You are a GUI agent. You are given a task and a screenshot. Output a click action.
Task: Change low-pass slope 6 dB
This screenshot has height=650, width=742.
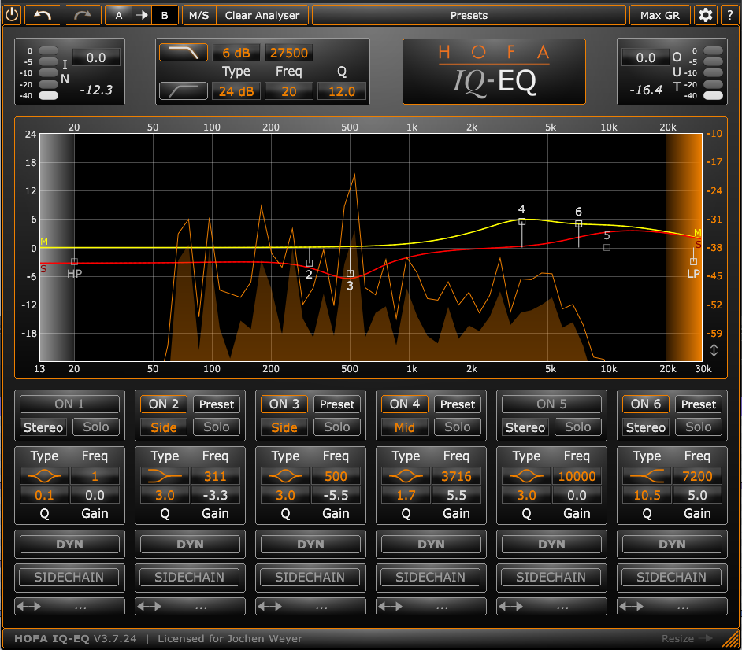click(236, 53)
